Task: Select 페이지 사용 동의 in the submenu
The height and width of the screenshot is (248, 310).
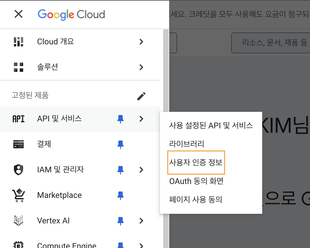Action: [x=196, y=199]
